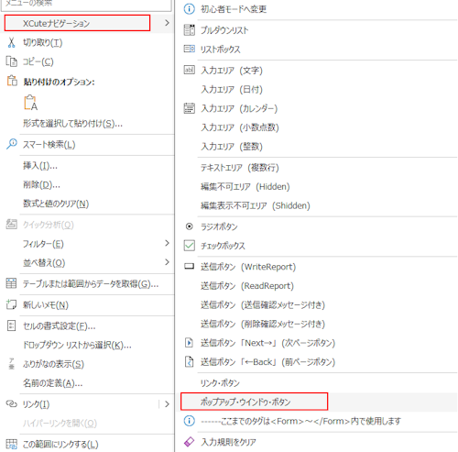This screenshot has height=452, width=458.
Task: Click the scissors Cut icon
Action: coord(11,42)
